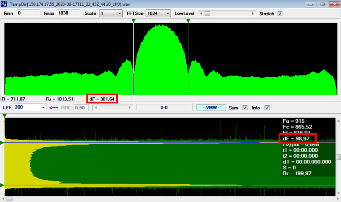Click the RRC input field showing 0,50
This screenshot has height=202, width=341.
tap(81, 108)
